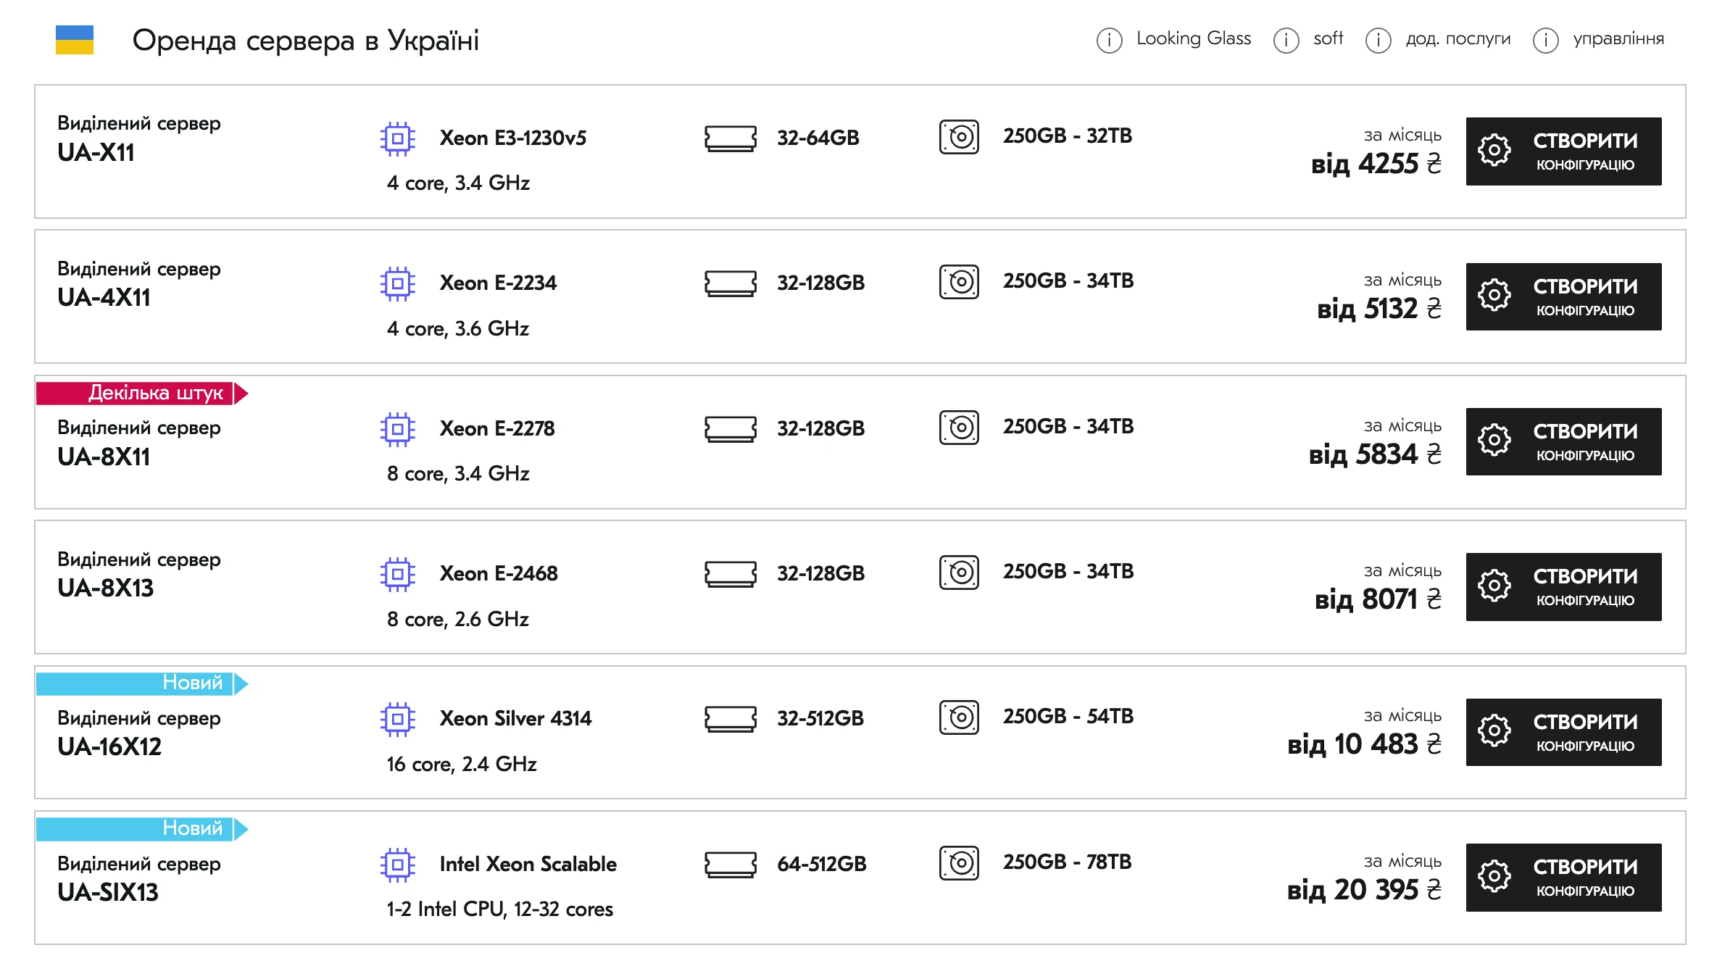Click the disk icon for 250GB - 78TB
Image resolution: width=1709 pixels, height=974 pixels.
click(x=959, y=863)
